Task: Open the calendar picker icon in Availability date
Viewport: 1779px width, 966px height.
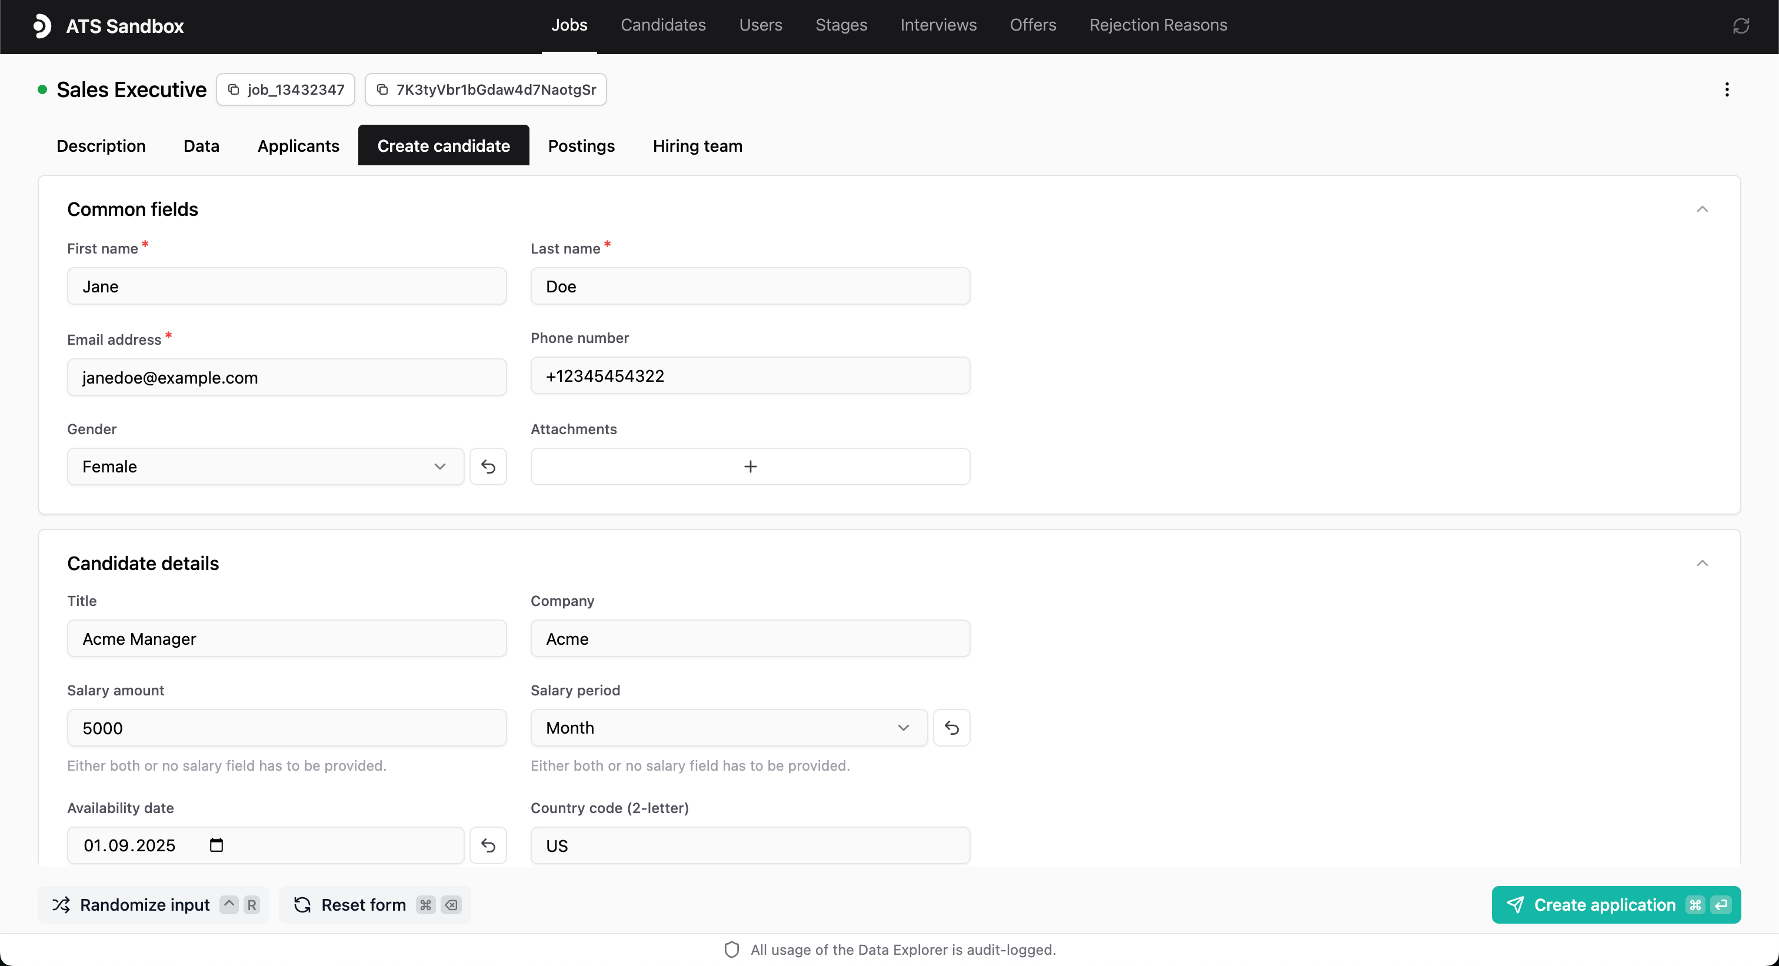Action: (216, 845)
